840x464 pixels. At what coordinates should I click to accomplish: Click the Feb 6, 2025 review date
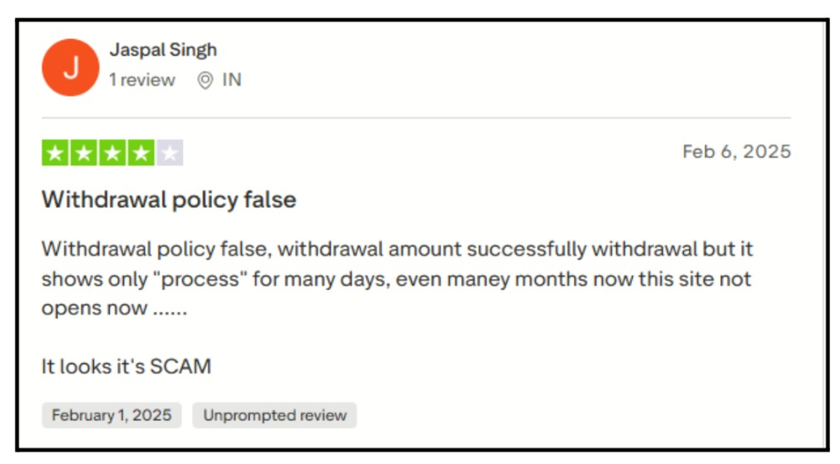736,152
